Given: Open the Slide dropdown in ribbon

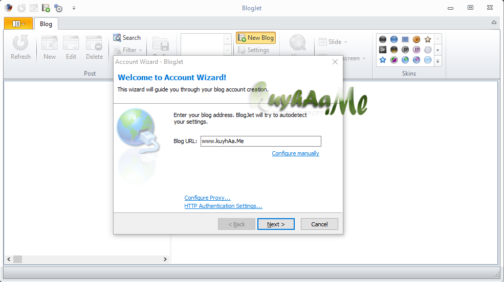Looking at the screenshot, I should pyautogui.click(x=333, y=42).
